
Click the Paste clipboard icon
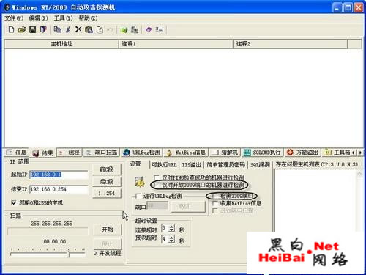[89, 29]
